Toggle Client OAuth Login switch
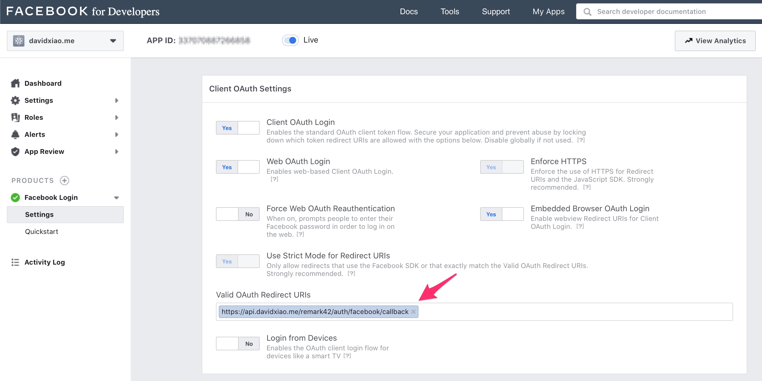The image size is (762, 381). tap(238, 128)
